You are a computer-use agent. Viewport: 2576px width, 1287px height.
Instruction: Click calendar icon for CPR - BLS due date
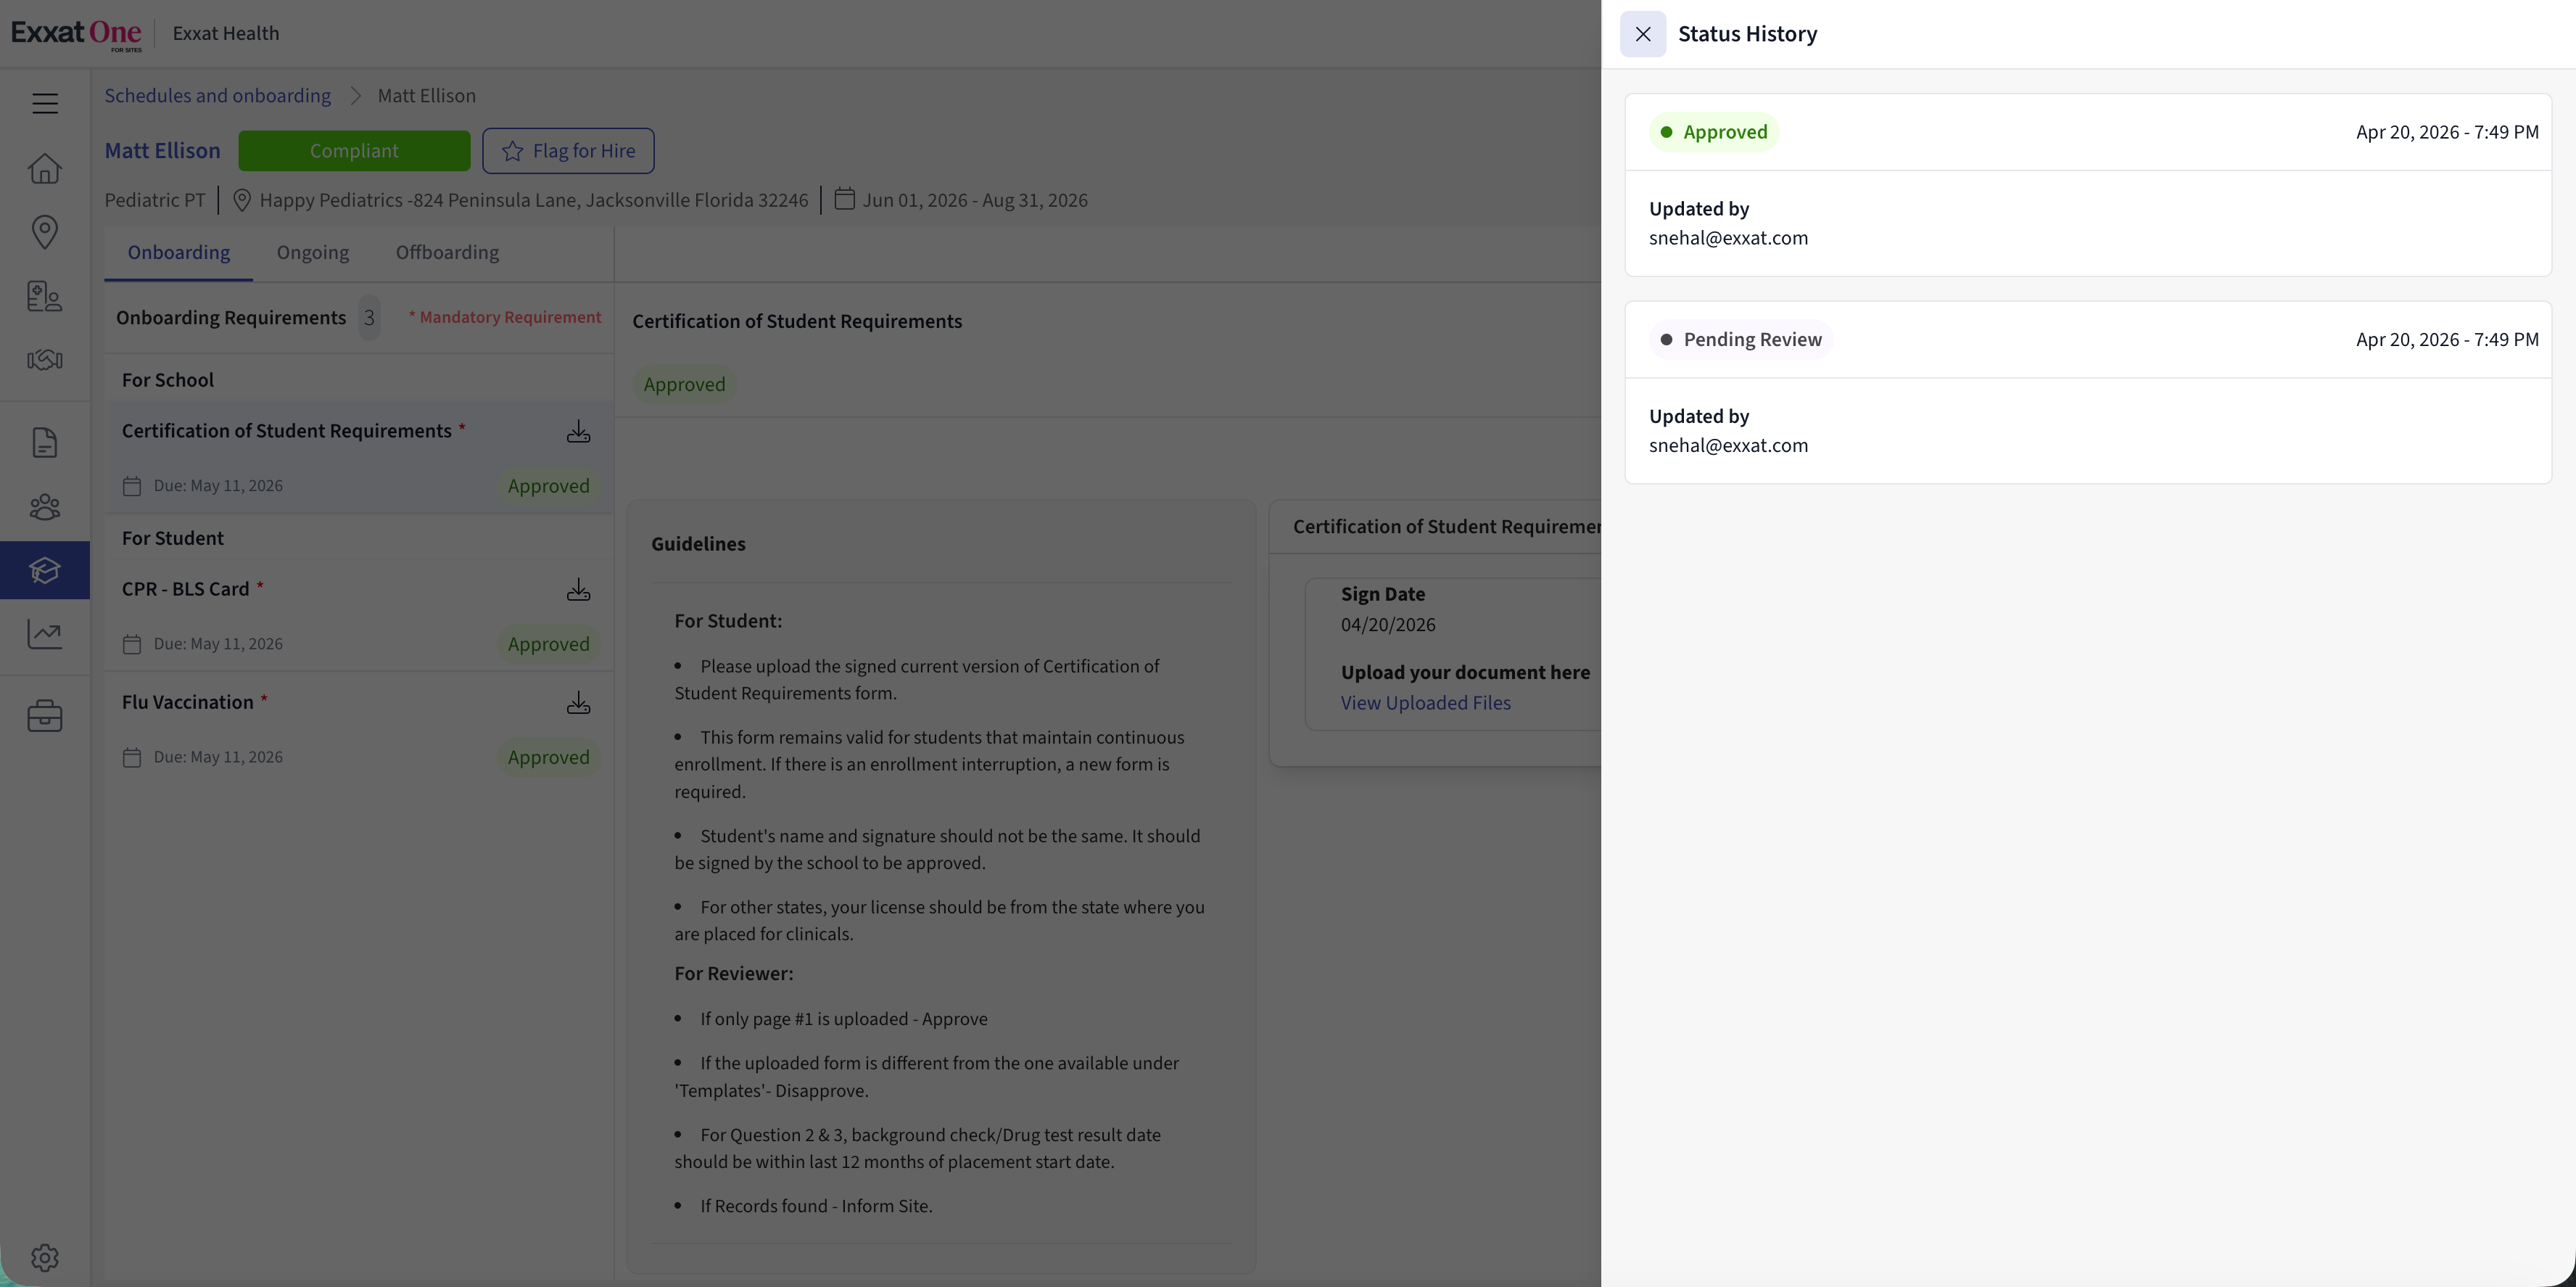click(x=132, y=644)
